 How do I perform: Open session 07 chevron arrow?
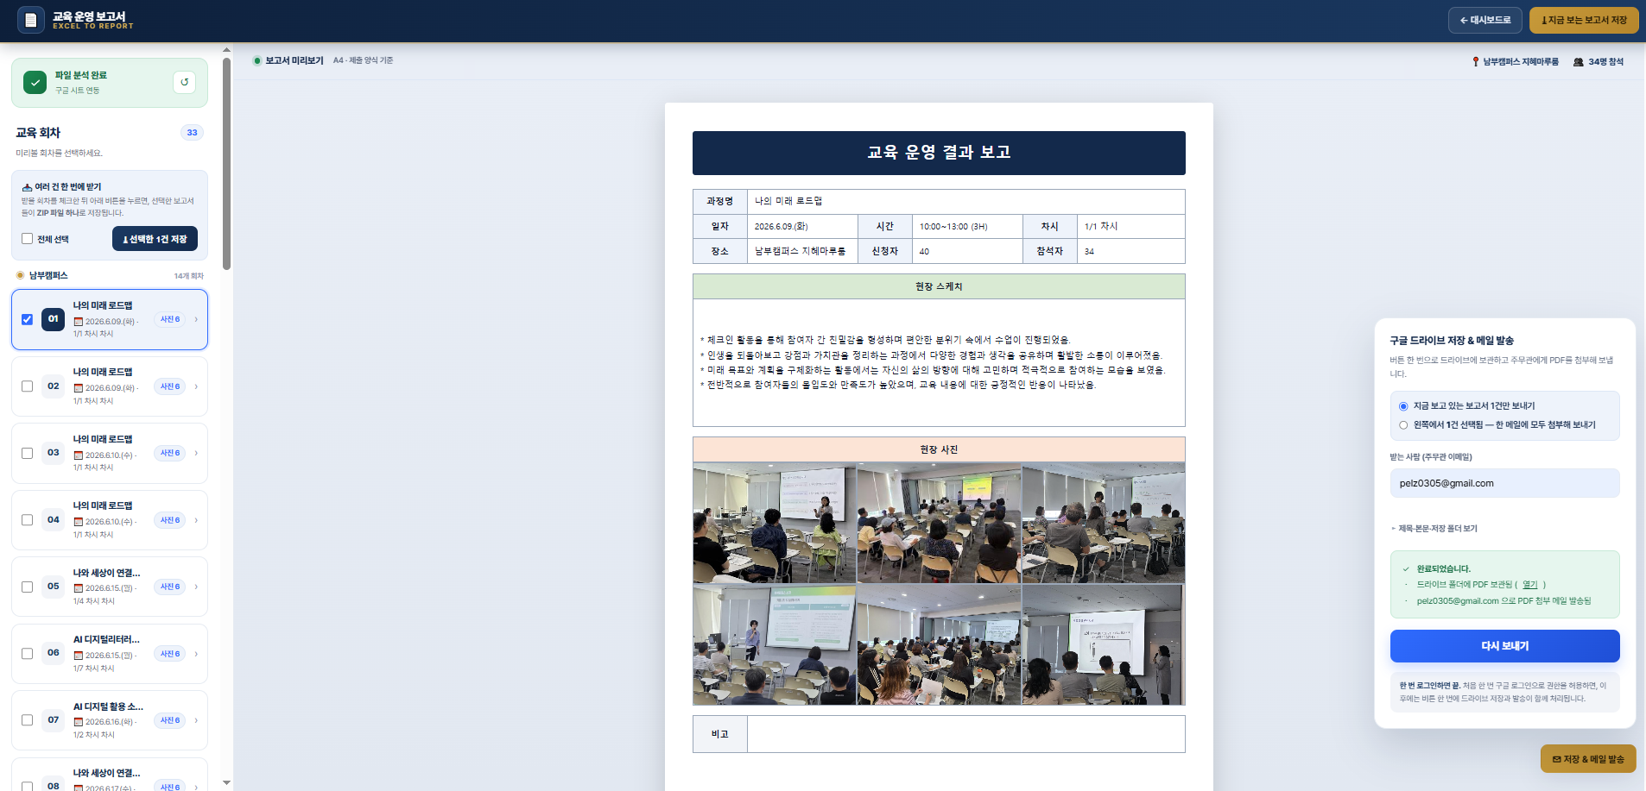(196, 720)
